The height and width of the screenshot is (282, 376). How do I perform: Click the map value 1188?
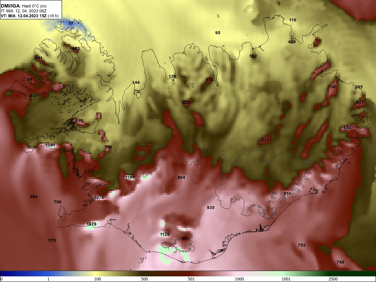click(130, 177)
